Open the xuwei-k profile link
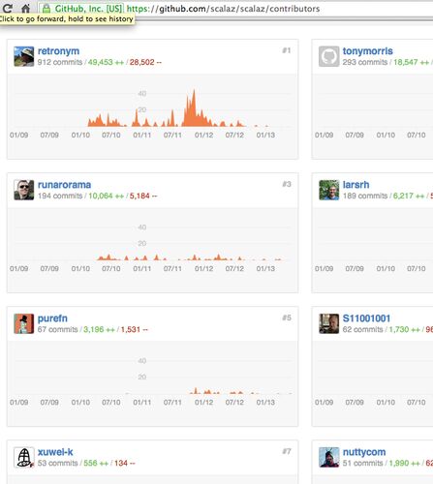This screenshot has width=433, height=484. (x=55, y=452)
